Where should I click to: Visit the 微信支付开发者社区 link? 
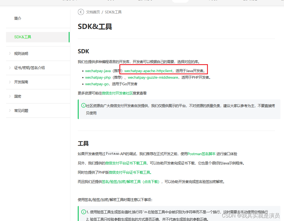tap(117, 93)
